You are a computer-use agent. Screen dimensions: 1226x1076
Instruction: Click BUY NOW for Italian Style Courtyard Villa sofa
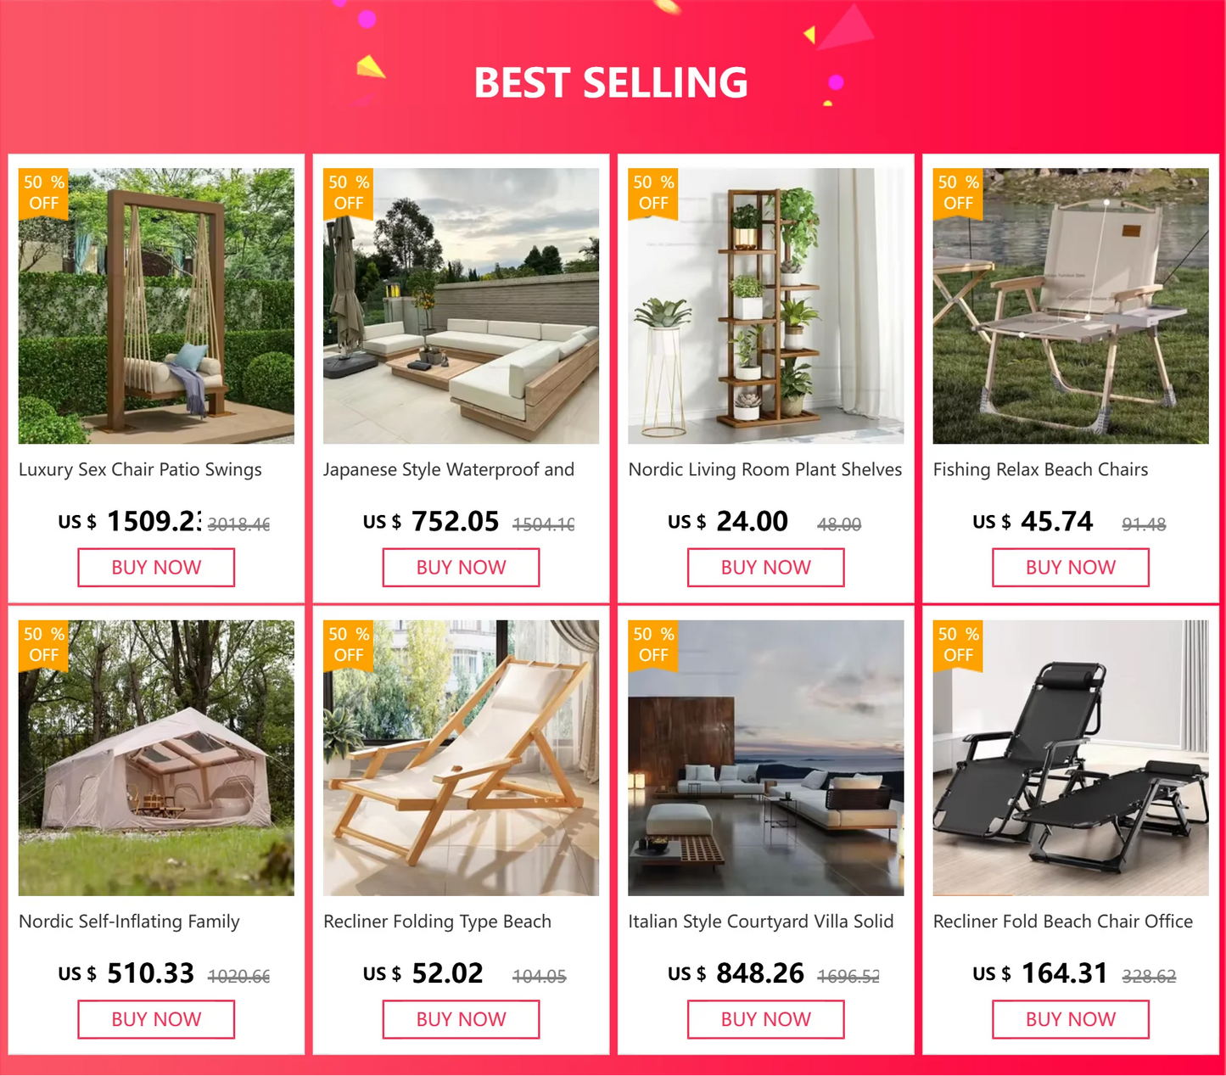click(x=764, y=1019)
